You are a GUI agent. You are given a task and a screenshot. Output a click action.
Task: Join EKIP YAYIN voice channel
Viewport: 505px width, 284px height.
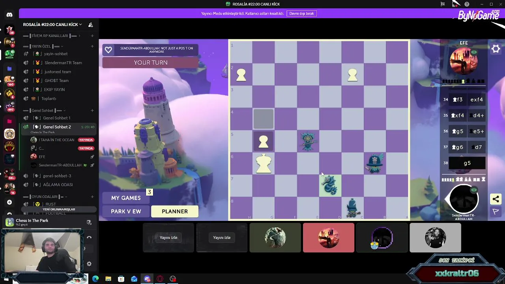(58, 90)
